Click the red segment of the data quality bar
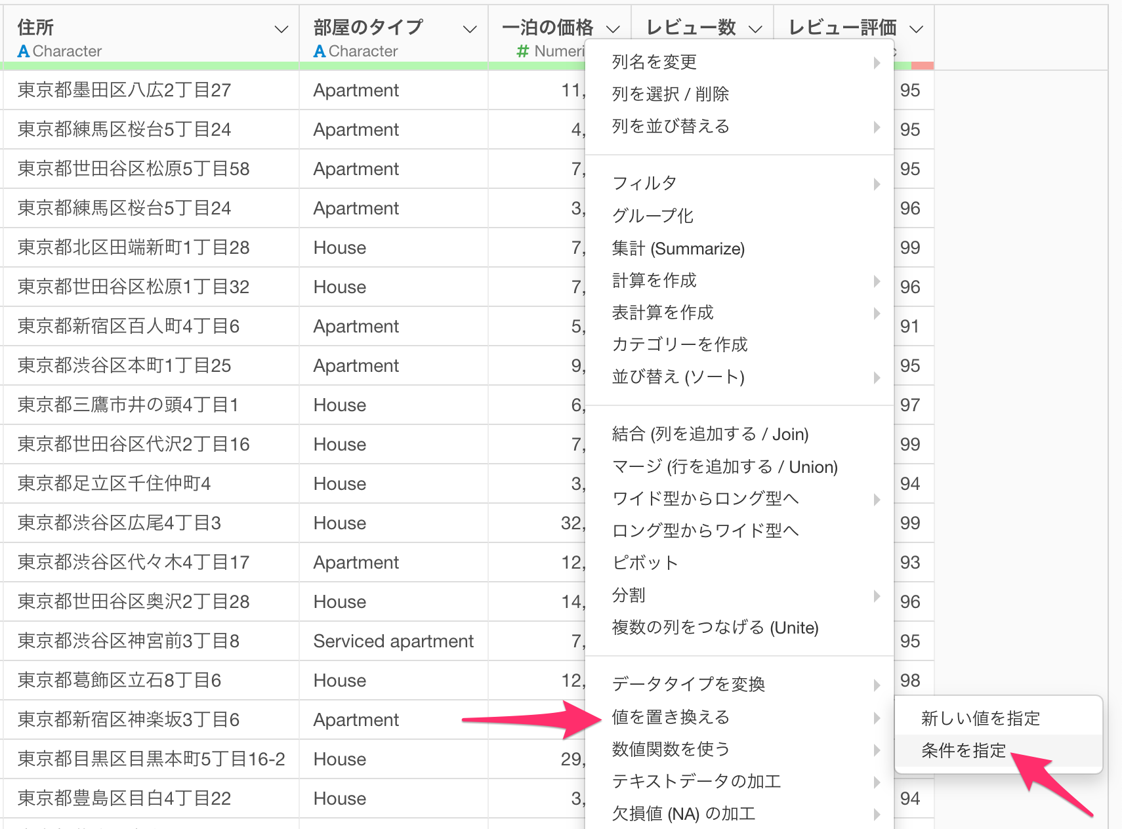The image size is (1122, 829). (922, 66)
